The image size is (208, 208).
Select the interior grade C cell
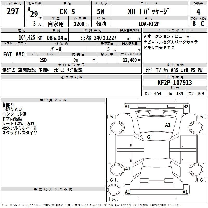[x=202, y=24]
